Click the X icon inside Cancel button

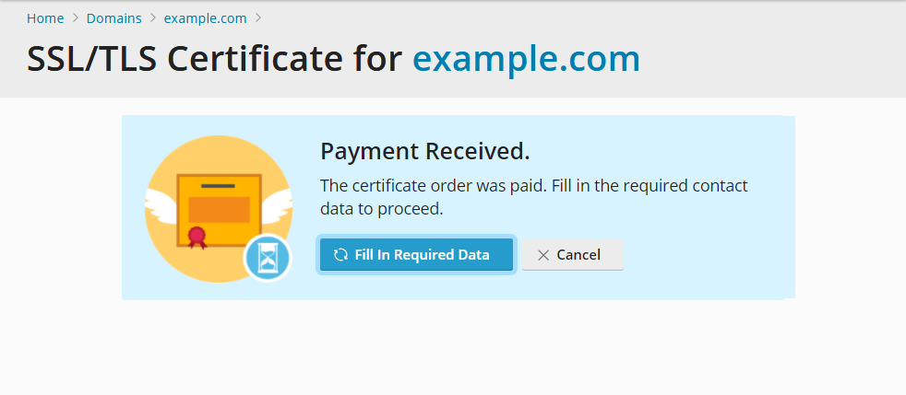[543, 255]
